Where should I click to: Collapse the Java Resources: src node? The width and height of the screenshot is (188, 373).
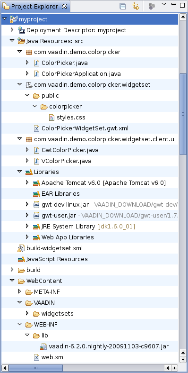tap(12, 41)
